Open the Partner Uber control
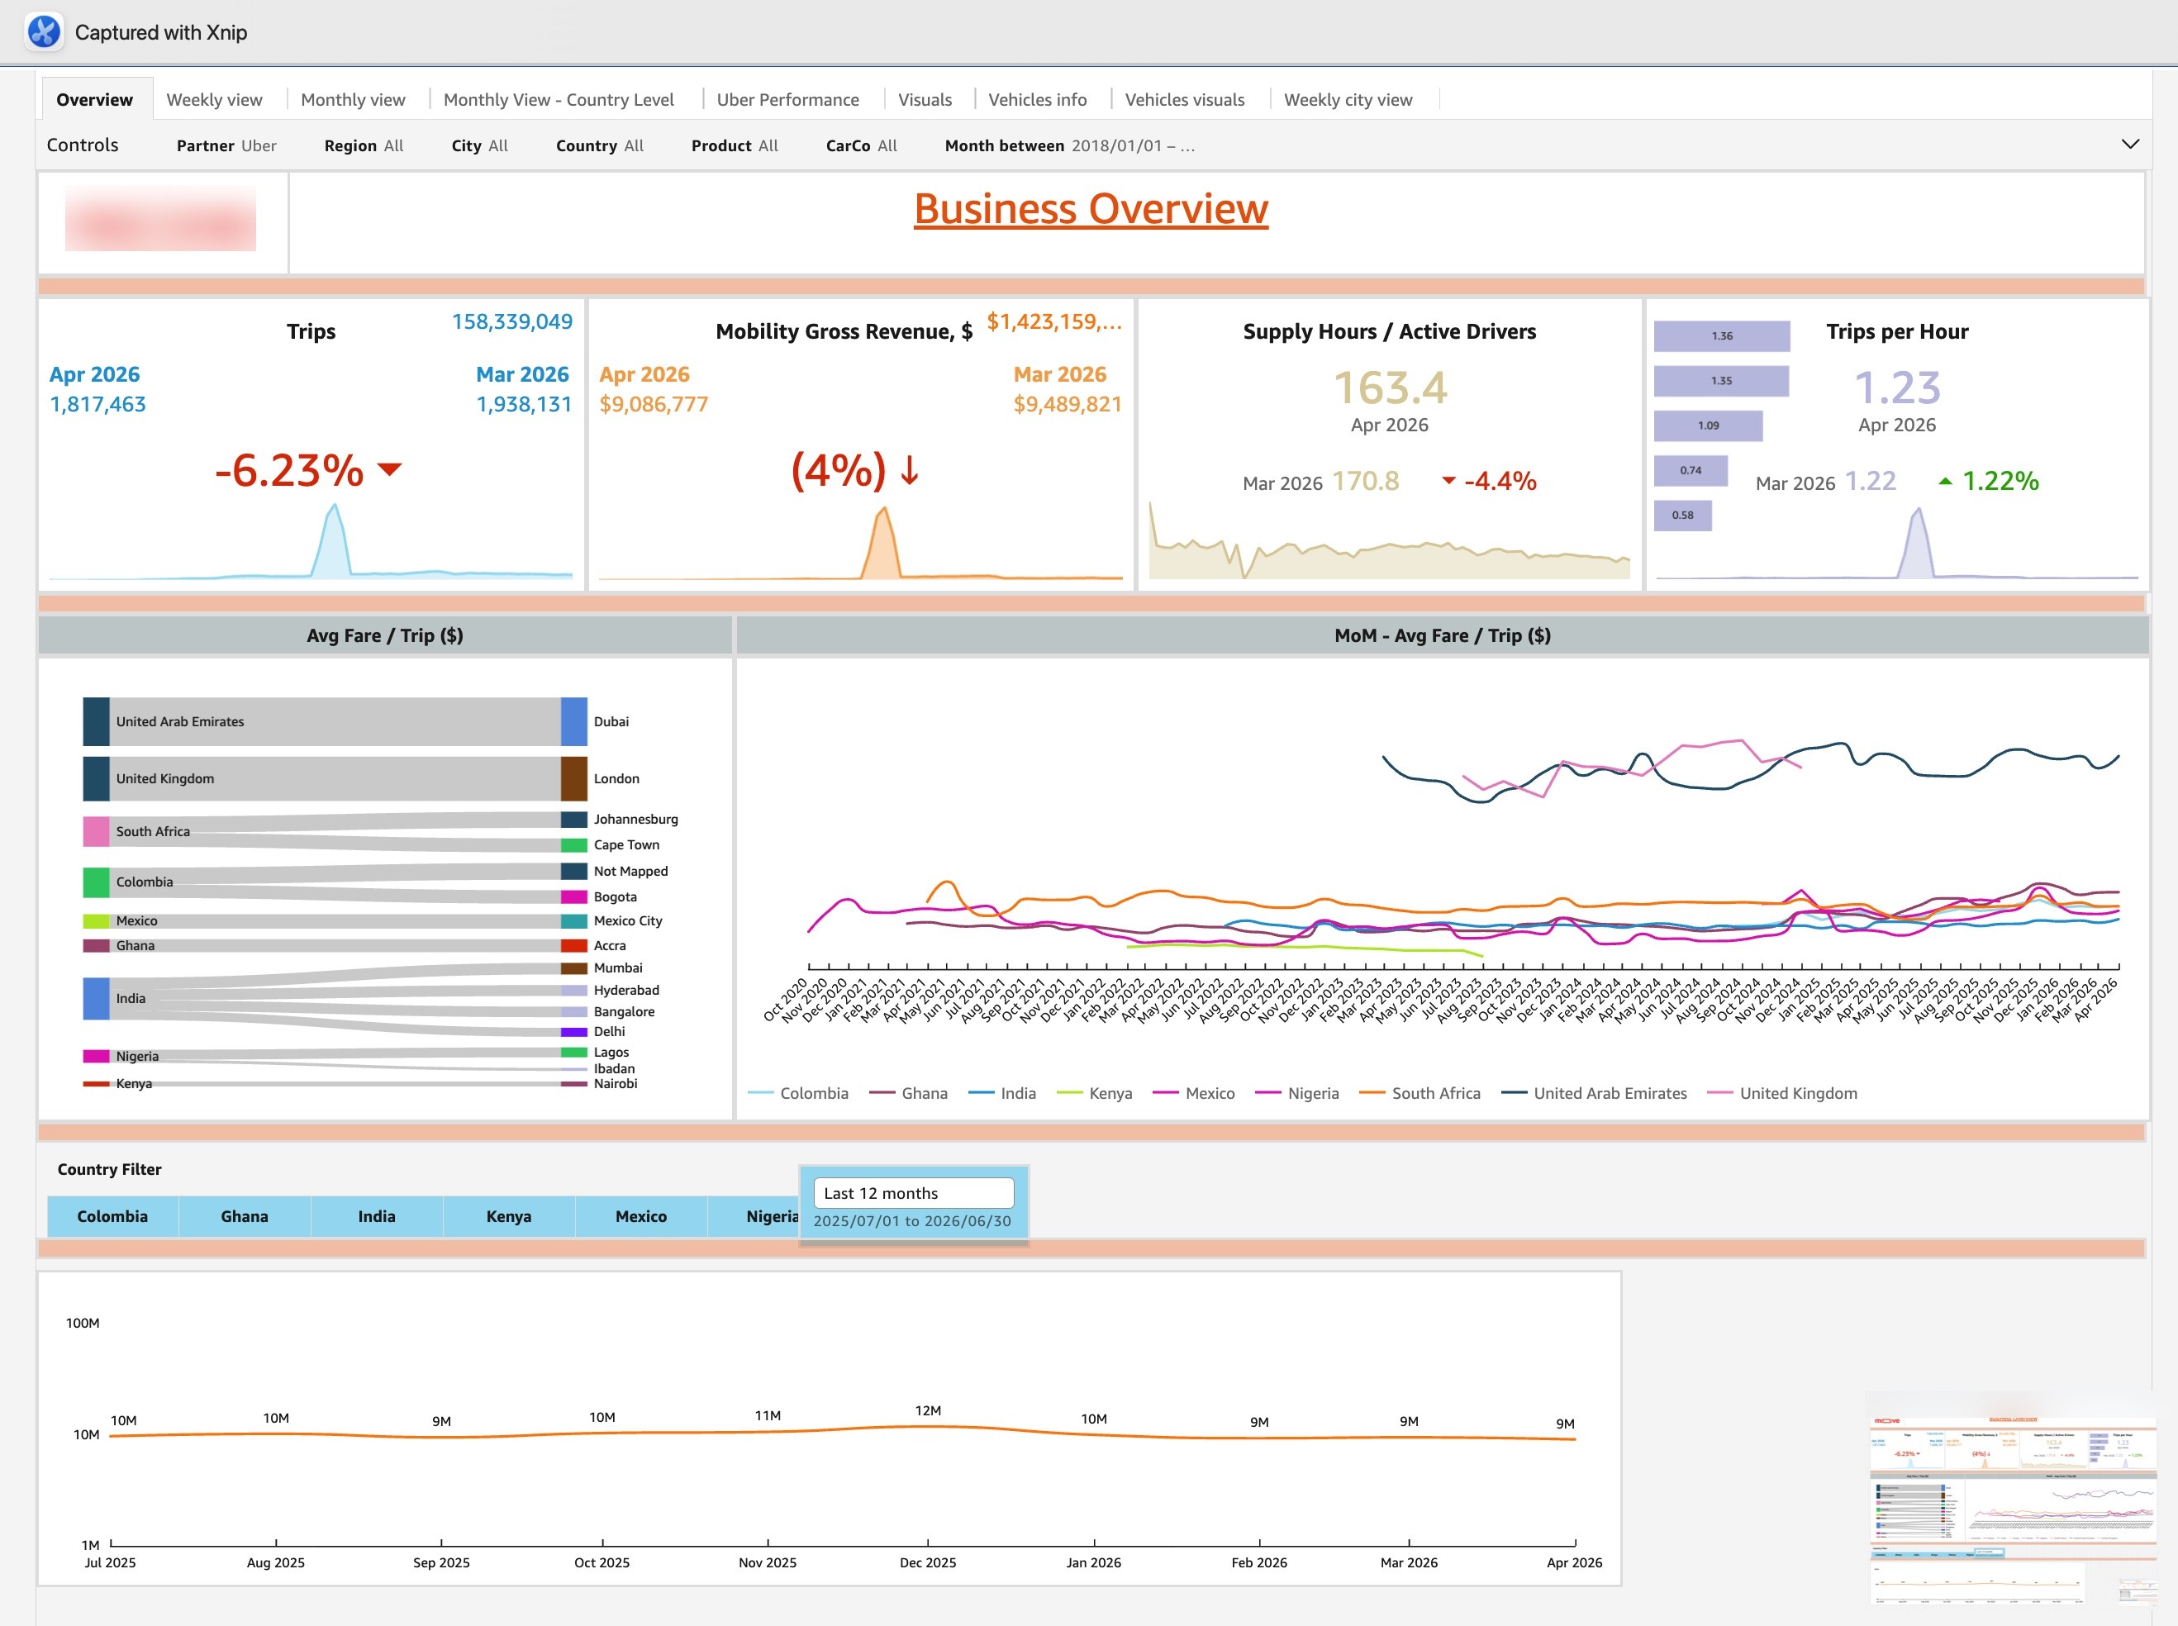The width and height of the screenshot is (2178, 1626). 226,145
